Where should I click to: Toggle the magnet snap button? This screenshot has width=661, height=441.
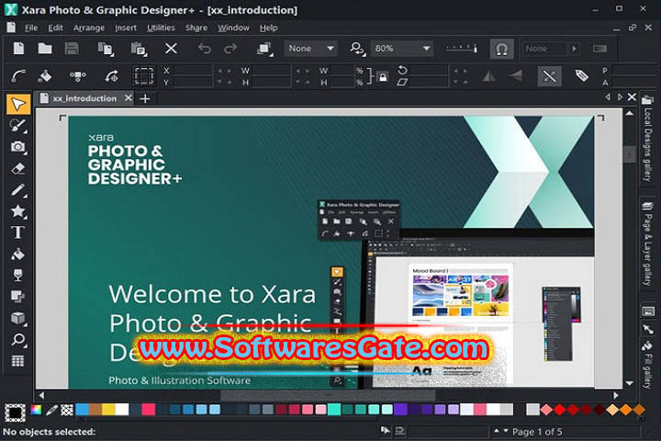[x=501, y=49]
